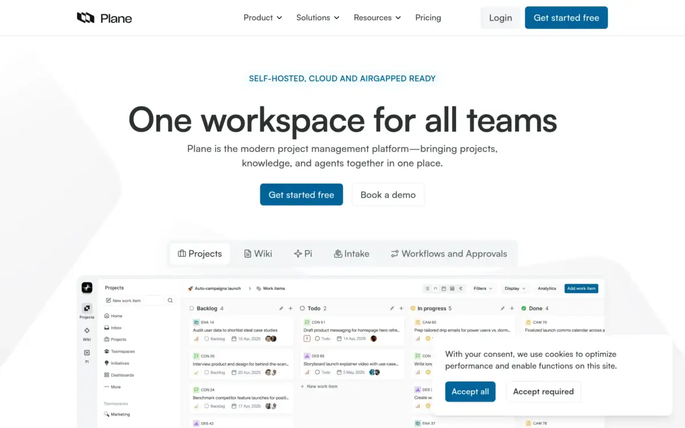
Task: Click the search magnifier beside New work item
Action: (x=170, y=301)
